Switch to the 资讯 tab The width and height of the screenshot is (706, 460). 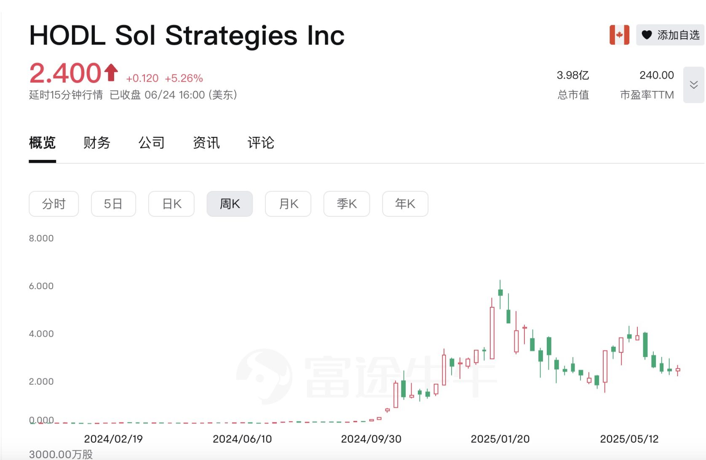click(206, 143)
